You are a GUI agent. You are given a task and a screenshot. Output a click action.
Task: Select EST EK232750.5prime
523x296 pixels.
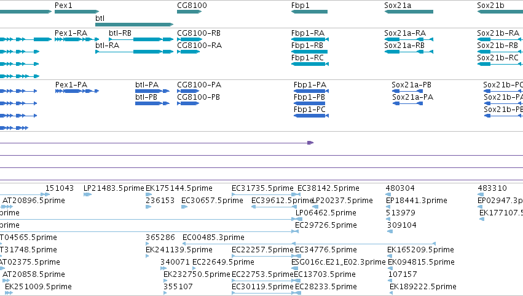(x=197, y=274)
